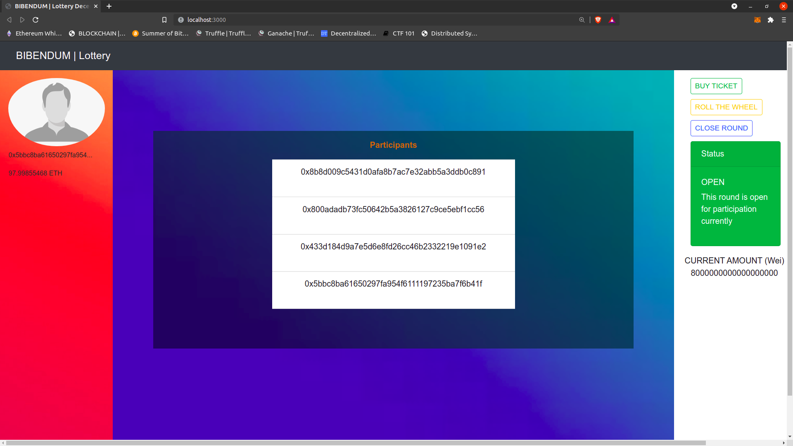Viewport: 793px width, 446px height.
Task: Open the MetaMask fox extension
Action: coord(757,20)
